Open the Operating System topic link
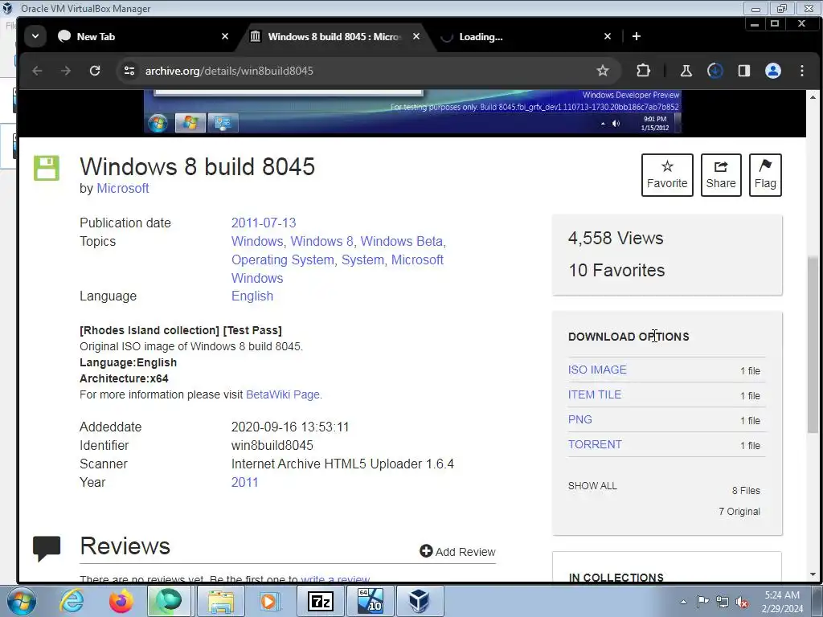Screen dimensions: 823x617 pyautogui.click(x=282, y=259)
